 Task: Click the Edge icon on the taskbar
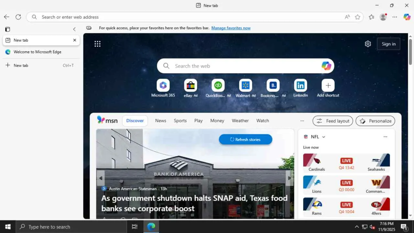(x=151, y=227)
